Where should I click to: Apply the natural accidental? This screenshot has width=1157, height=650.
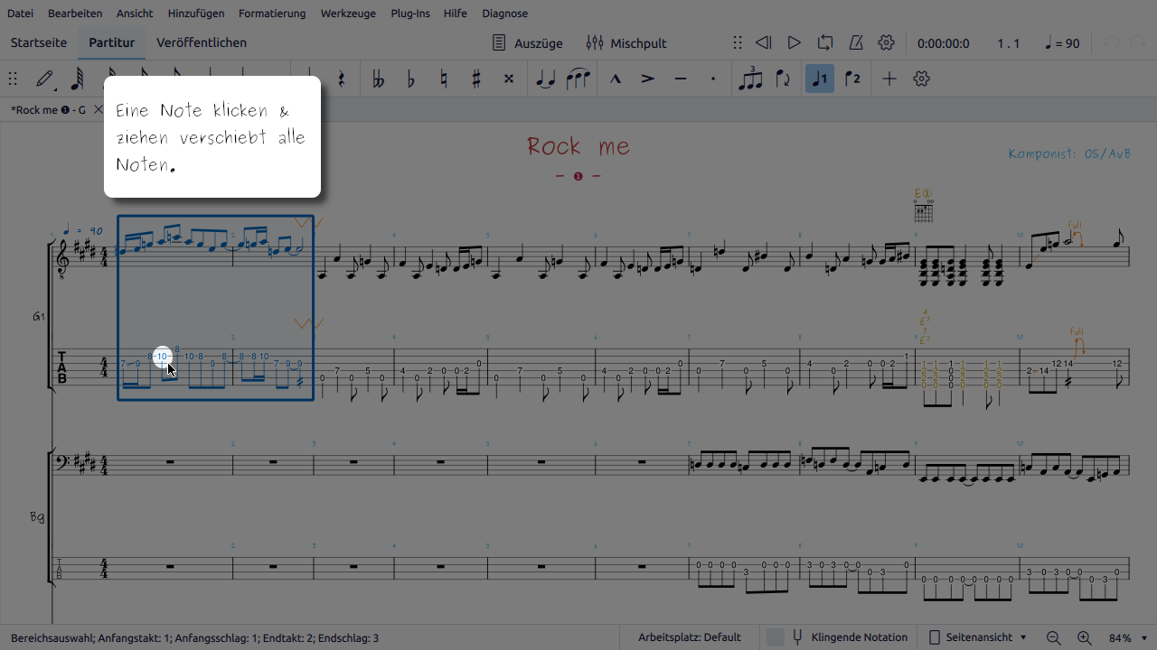[x=444, y=79]
